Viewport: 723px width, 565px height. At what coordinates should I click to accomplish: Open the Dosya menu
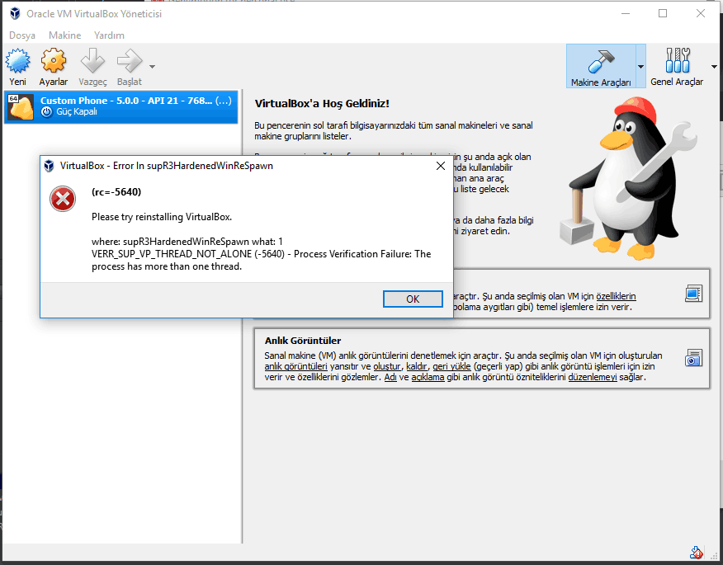[22, 35]
